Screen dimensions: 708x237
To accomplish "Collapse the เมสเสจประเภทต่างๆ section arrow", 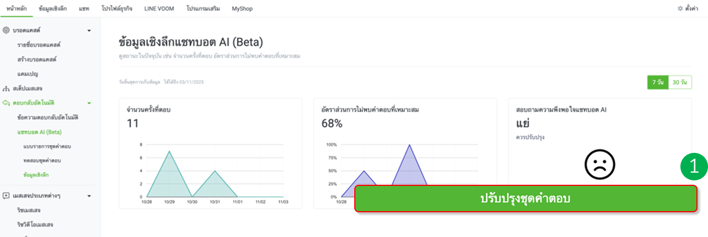I will coord(89,195).
